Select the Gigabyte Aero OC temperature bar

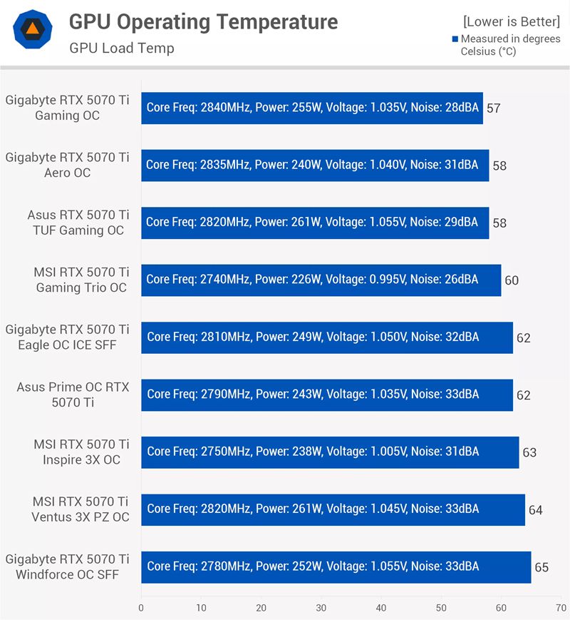[x=314, y=165]
